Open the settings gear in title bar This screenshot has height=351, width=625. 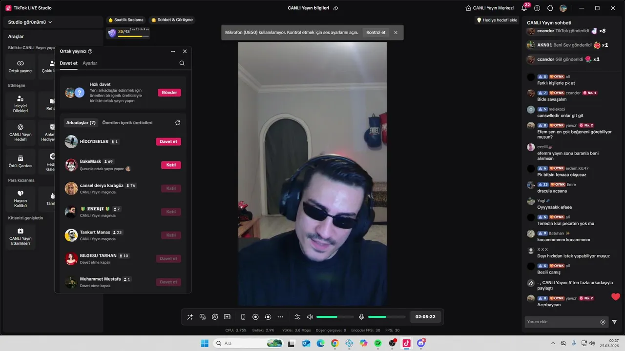[x=550, y=8]
